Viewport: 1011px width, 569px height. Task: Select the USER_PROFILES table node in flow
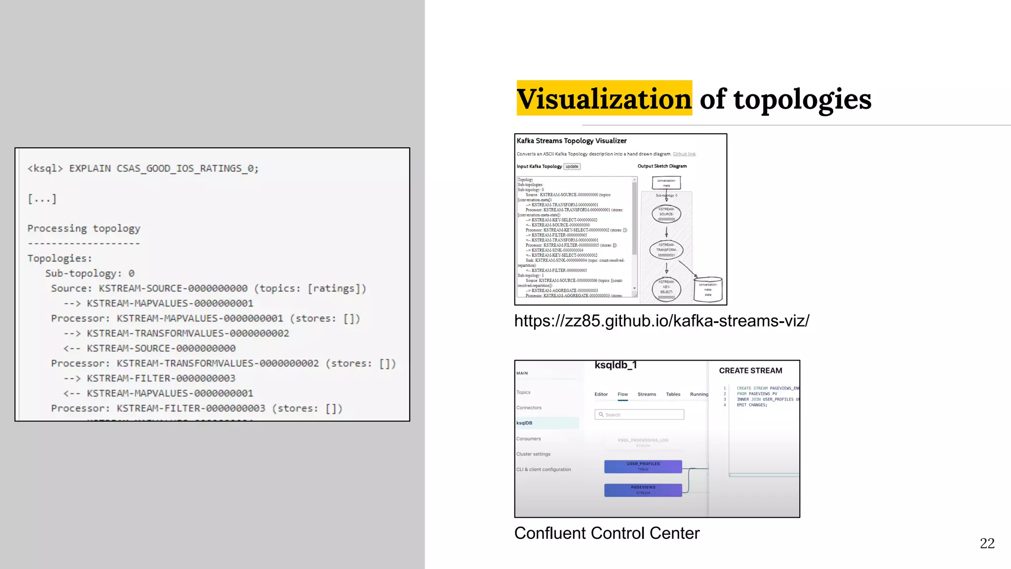tap(643, 466)
